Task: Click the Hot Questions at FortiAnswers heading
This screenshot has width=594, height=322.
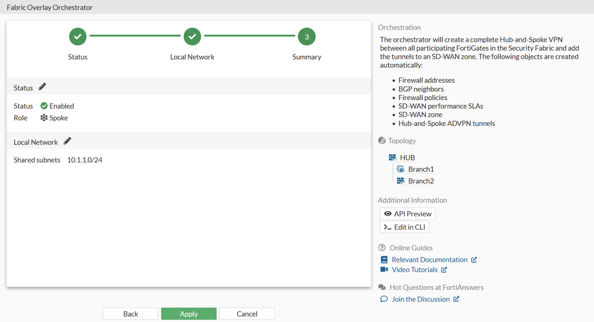Action: point(436,287)
